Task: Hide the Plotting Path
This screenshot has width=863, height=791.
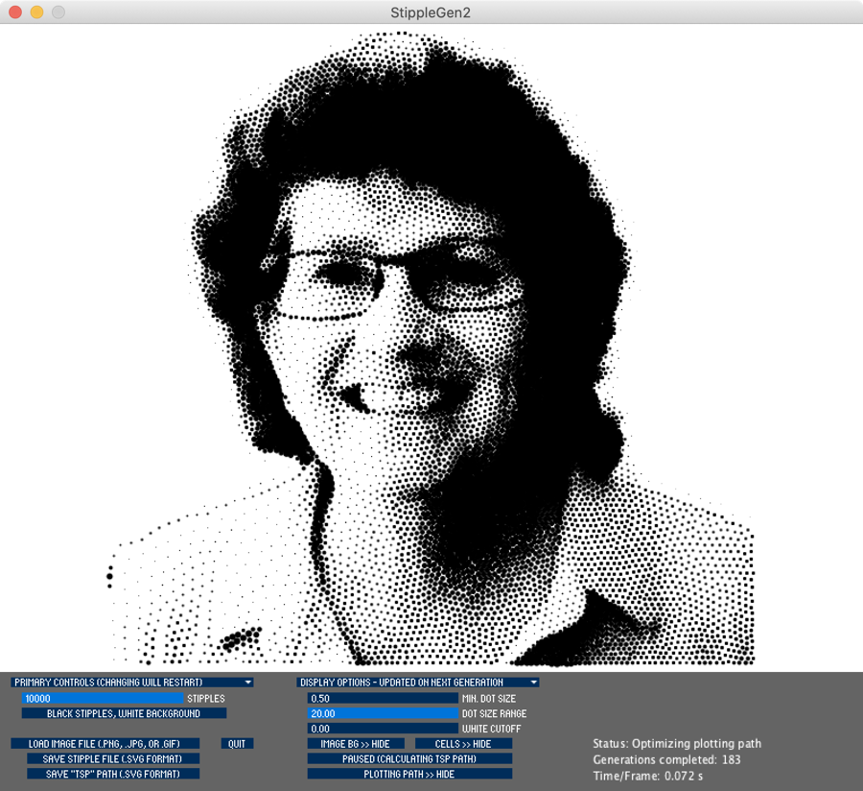Action: pos(409,774)
